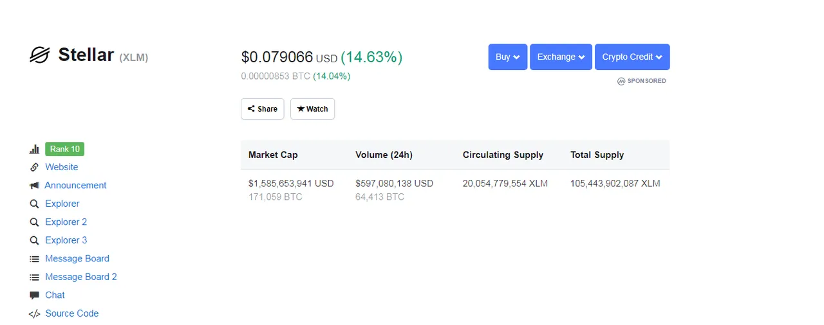
Task: Go to the Message Board 2 link
Action: click(x=81, y=277)
